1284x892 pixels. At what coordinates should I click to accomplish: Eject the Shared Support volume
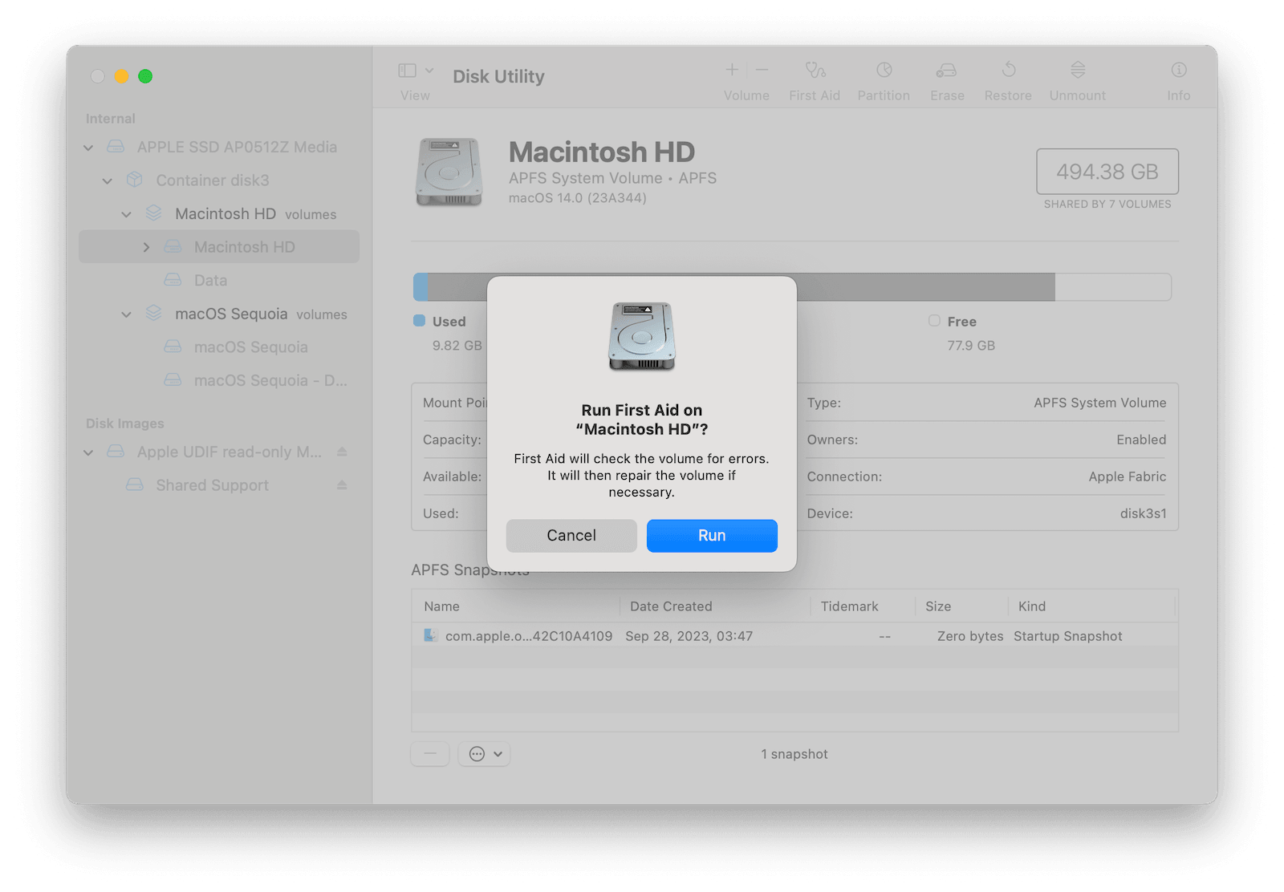tap(342, 485)
